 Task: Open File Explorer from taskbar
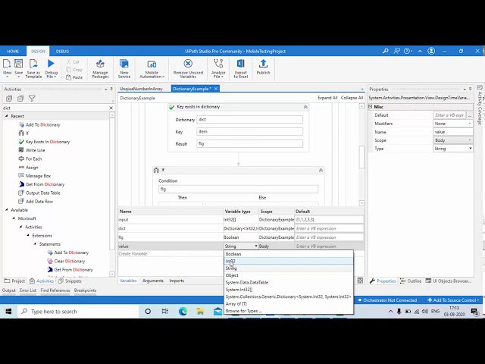click(200, 312)
